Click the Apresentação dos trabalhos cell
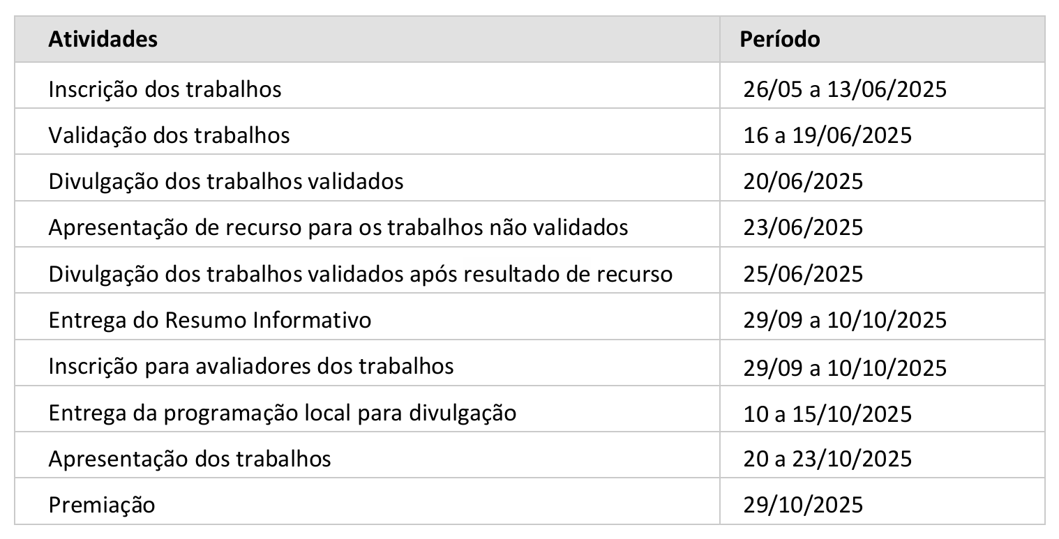 367,455
